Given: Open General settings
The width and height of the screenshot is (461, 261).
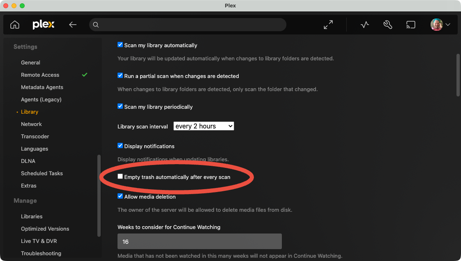Looking at the screenshot, I should pyautogui.click(x=30, y=62).
